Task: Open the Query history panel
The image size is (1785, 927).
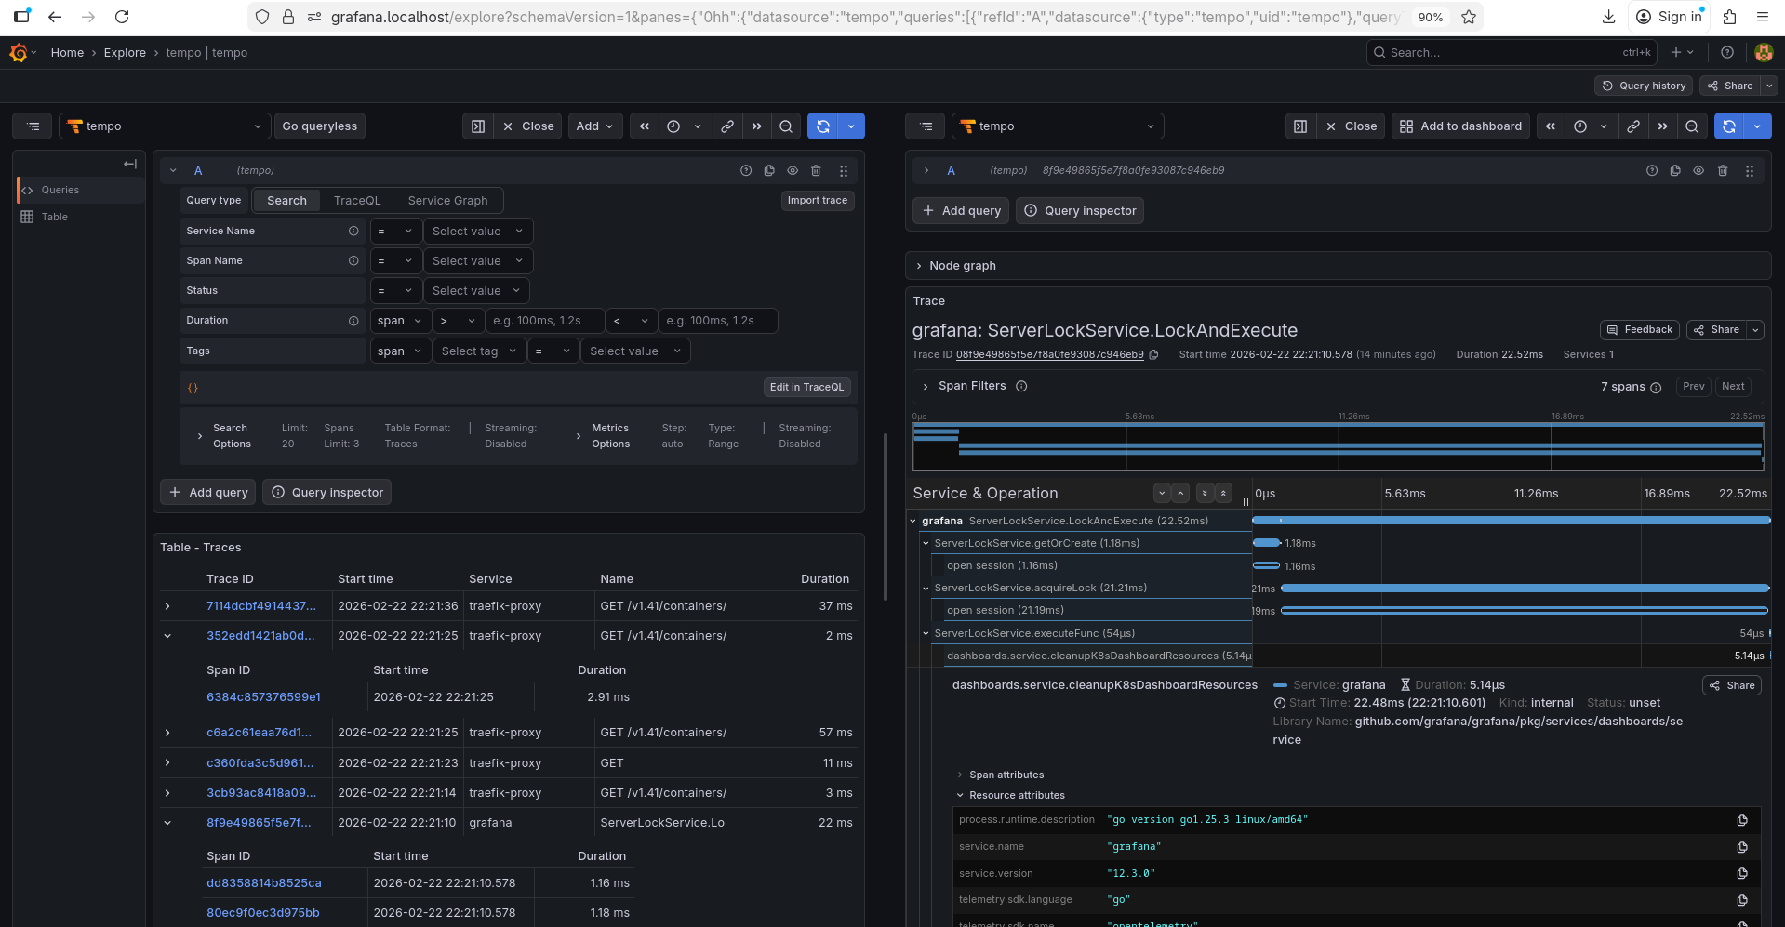Action: [x=1644, y=86]
